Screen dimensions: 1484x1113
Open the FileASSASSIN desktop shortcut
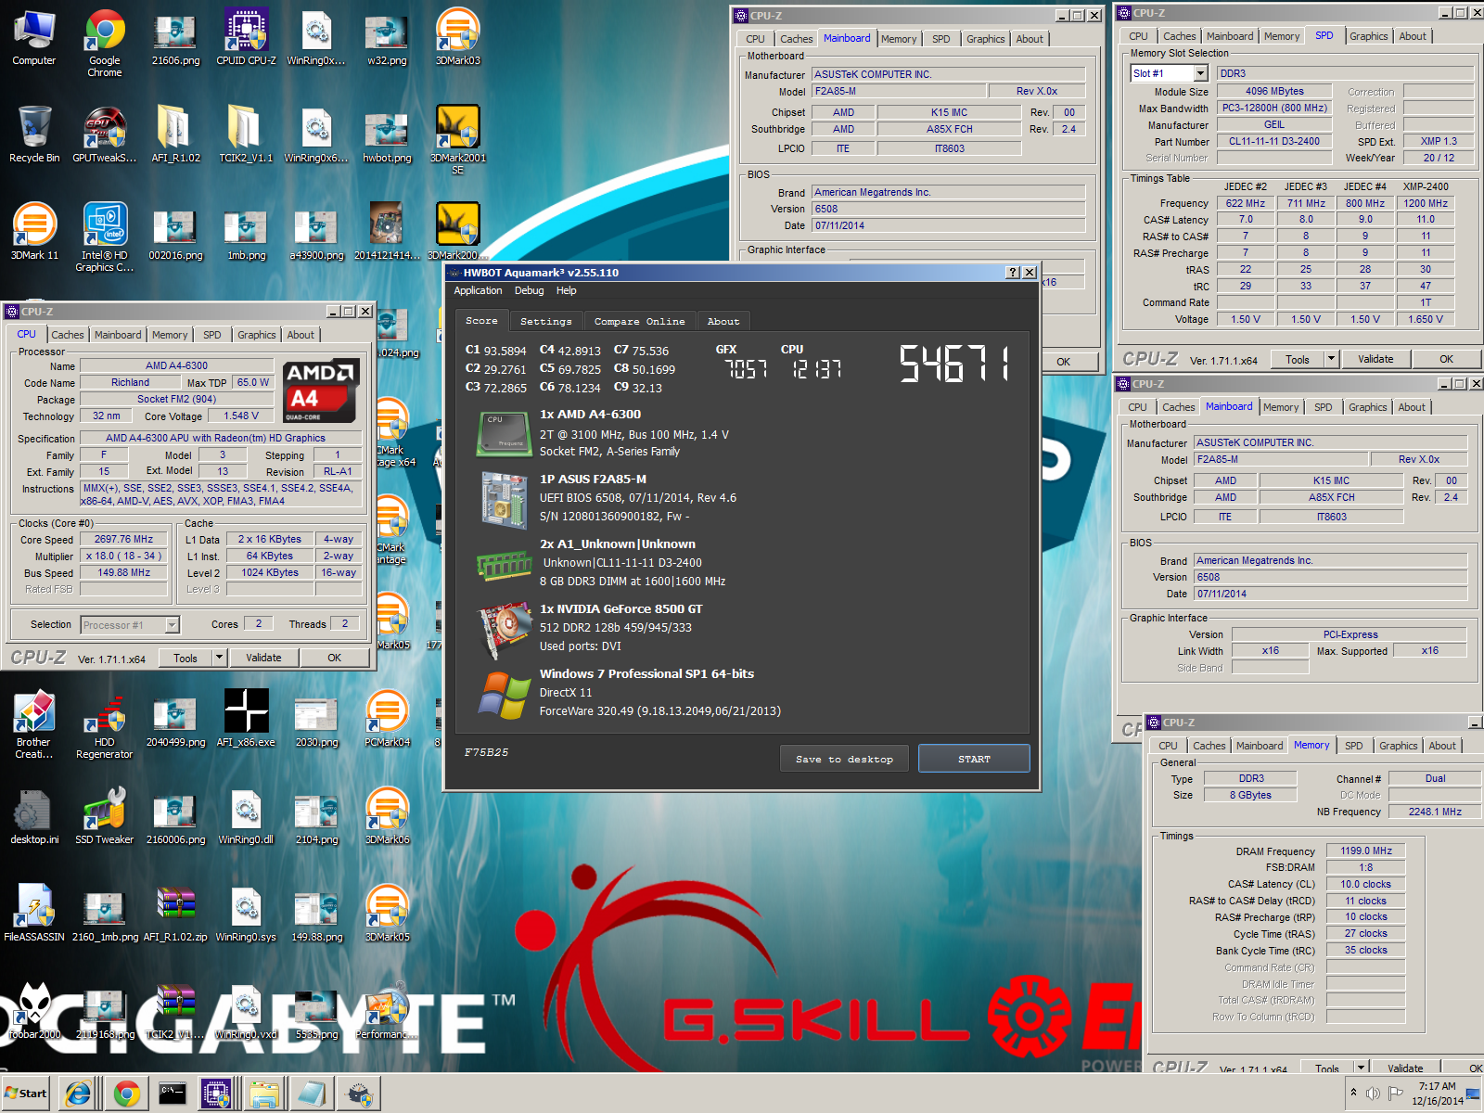[34, 915]
